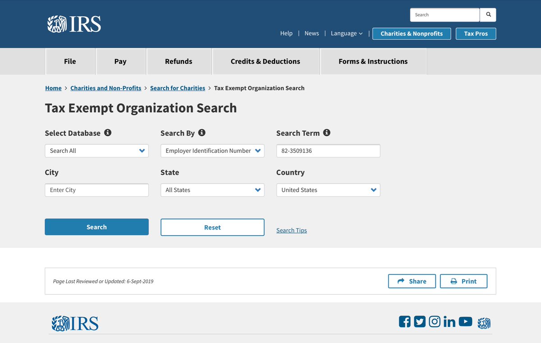This screenshot has width=541, height=343.
Task: Click the magnifying glass search icon
Action: point(488,15)
